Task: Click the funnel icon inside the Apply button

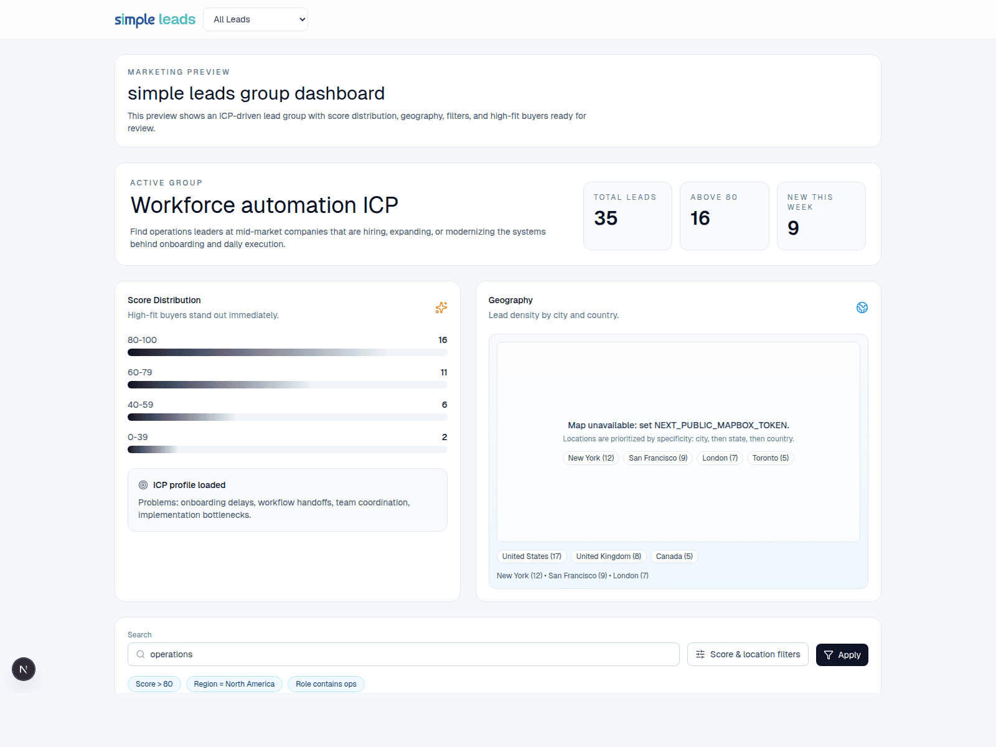Action: [x=829, y=655]
